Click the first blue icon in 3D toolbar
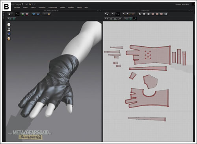 34,14
